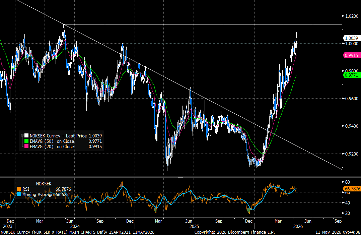Click the orange RSI legend swatch
This screenshot has width=361, height=235.
[x=19, y=189]
